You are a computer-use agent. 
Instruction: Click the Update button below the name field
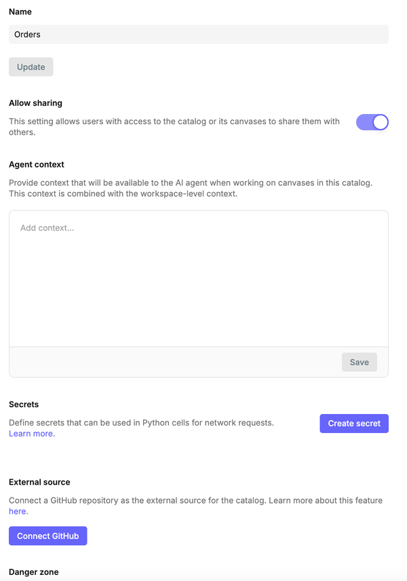(31, 67)
